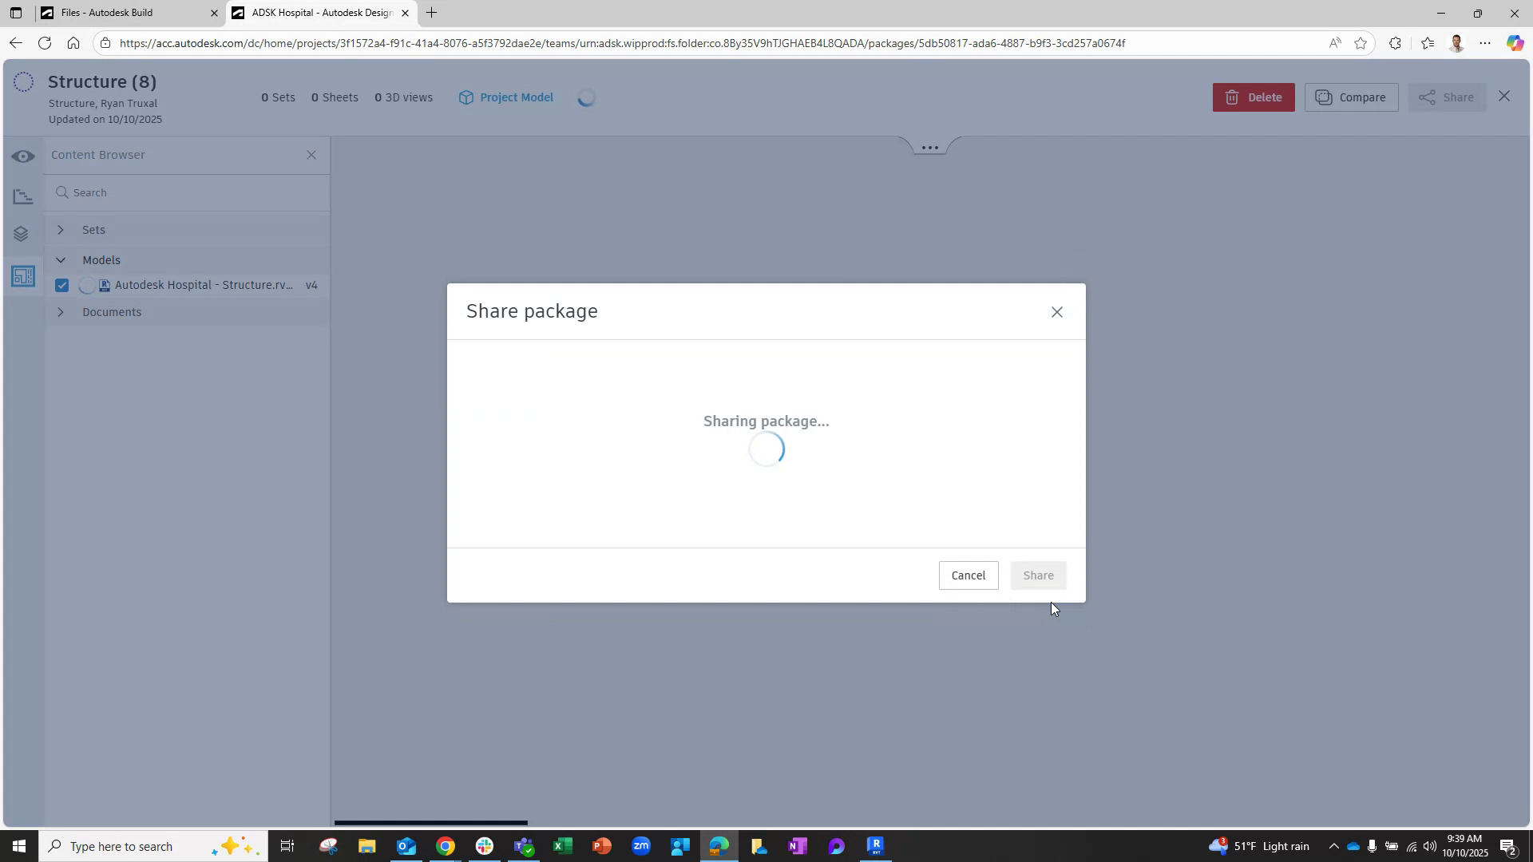Select the sheets hierarchy sidebar icon
Screen dimensions: 1533x862
click(23, 196)
